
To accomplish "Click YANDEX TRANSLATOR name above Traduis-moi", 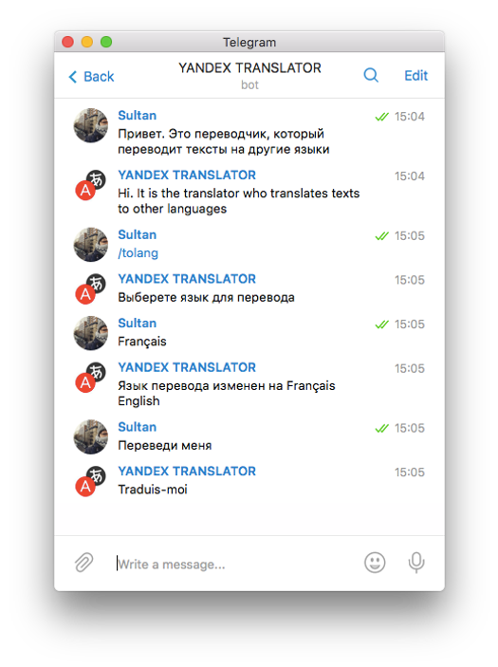I will click(x=187, y=471).
